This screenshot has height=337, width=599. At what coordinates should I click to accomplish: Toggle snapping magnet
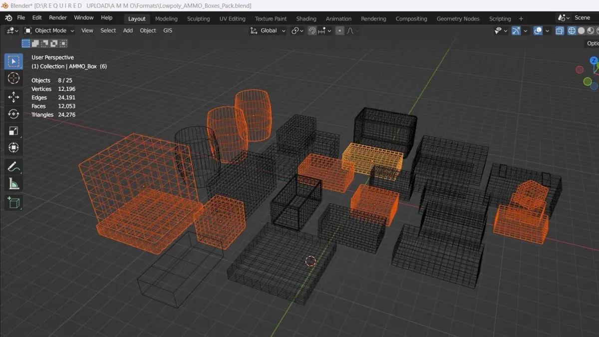click(312, 30)
